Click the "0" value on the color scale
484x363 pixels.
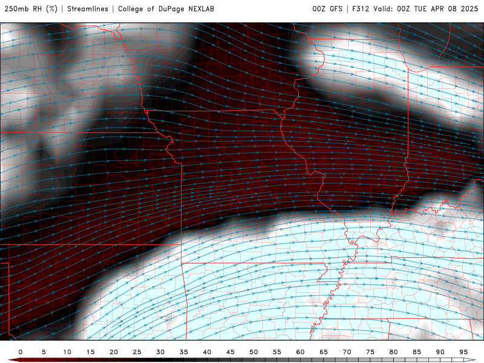pos(21,352)
